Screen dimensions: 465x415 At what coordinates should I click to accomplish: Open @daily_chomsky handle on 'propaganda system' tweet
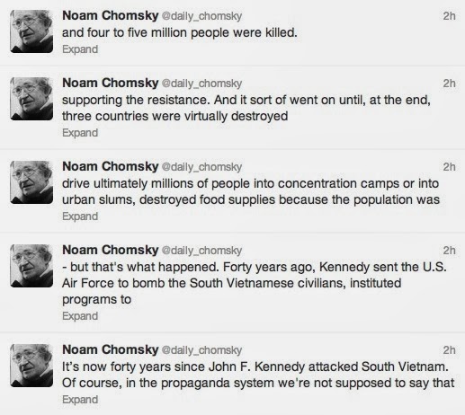pos(201,350)
